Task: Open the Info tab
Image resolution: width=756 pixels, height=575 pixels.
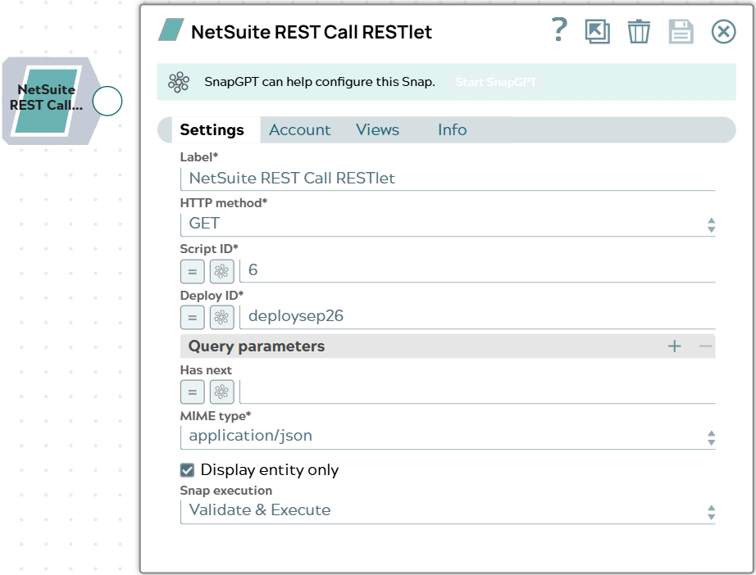Action: [453, 130]
